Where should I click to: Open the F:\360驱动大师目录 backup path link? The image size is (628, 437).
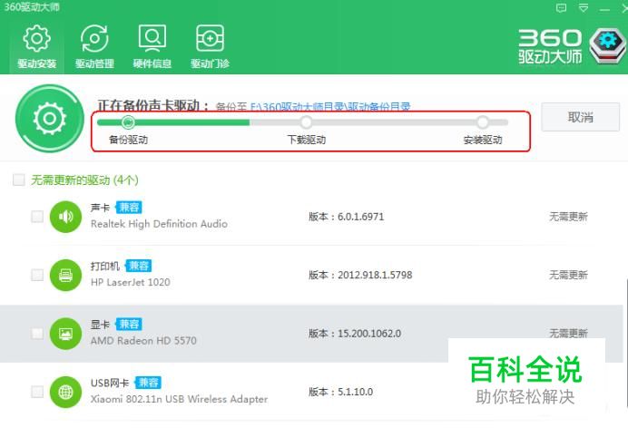[x=330, y=107]
